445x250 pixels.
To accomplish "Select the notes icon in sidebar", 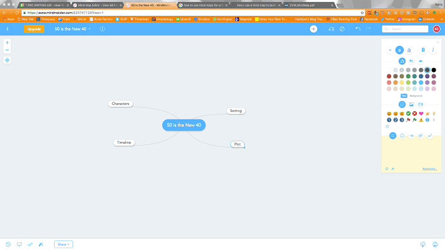I will [x=392, y=135].
